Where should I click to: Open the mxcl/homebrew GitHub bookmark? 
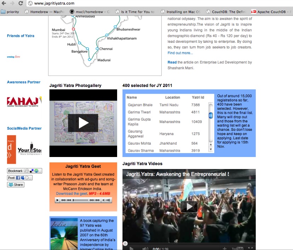tap(90, 12)
